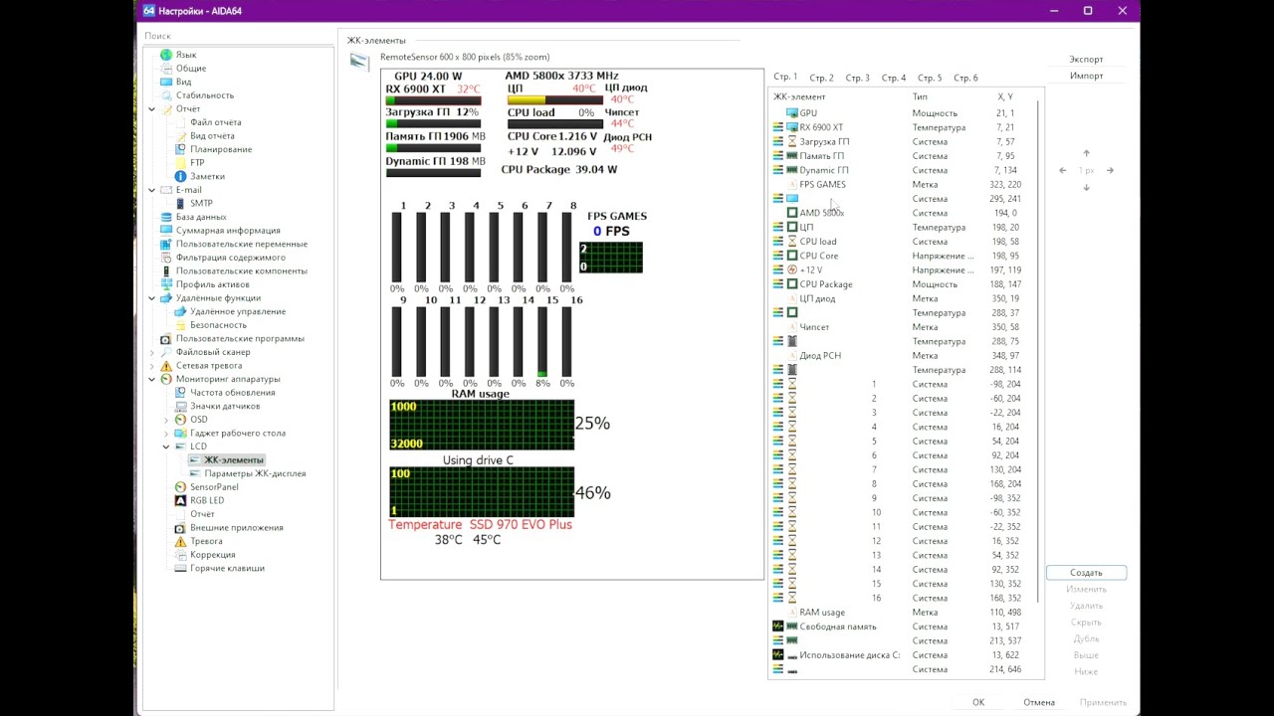
Task: Select the Фильтрация содержимого icon
Action: (166, 258)
